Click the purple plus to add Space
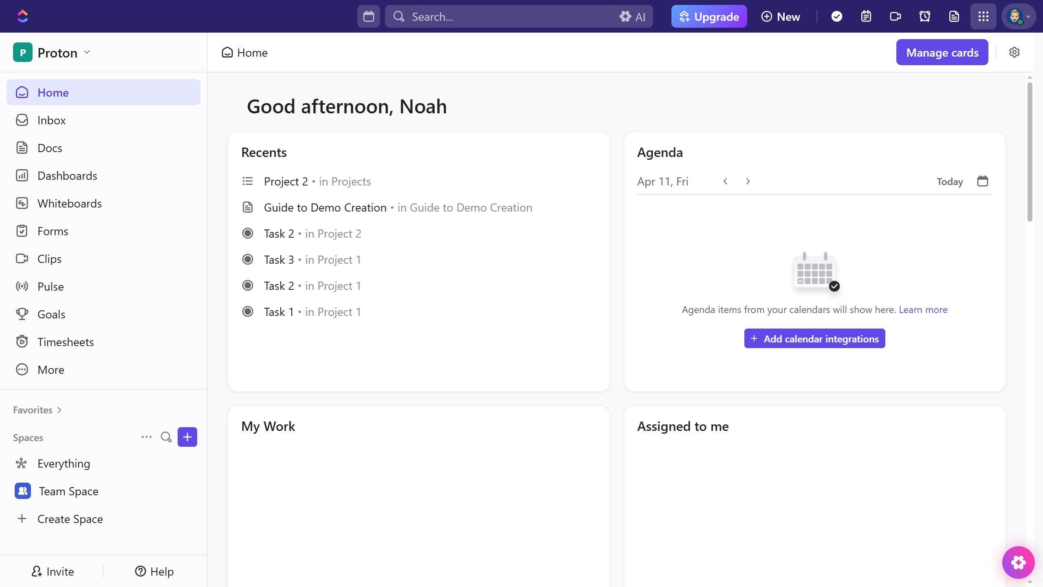Viewport: 1043px width, 587px height. pyautogui.click(x=187, y=437)
